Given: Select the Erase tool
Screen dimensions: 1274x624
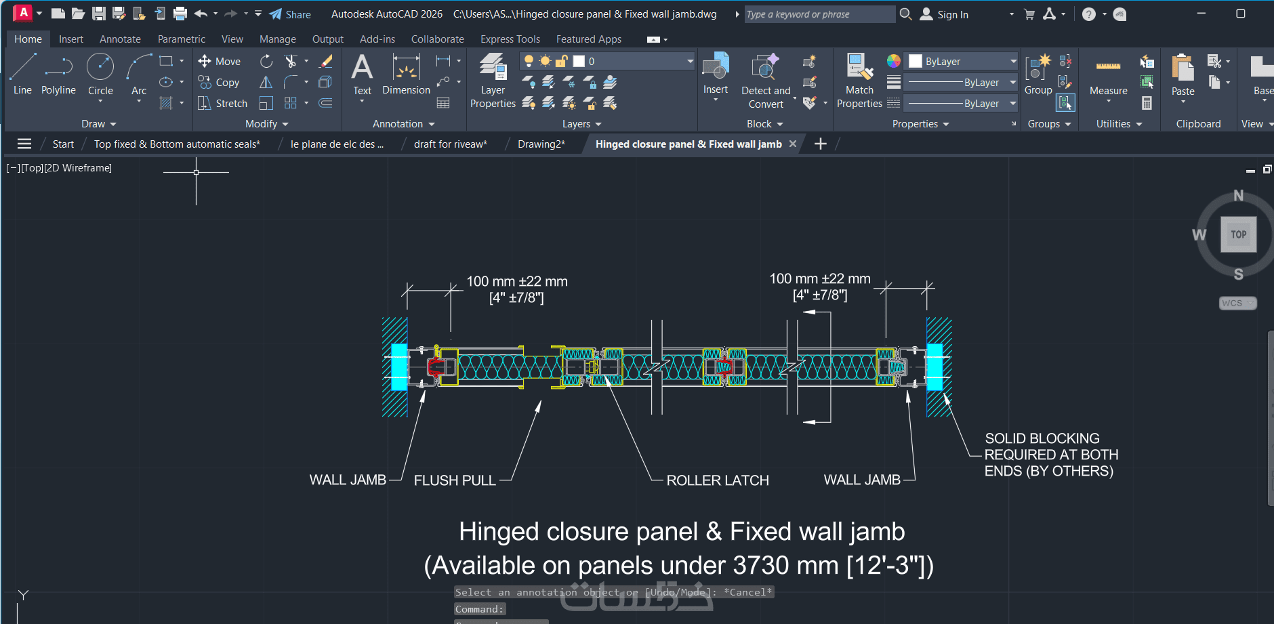Looking at the screenshot, I should click(x=326, y=62).
